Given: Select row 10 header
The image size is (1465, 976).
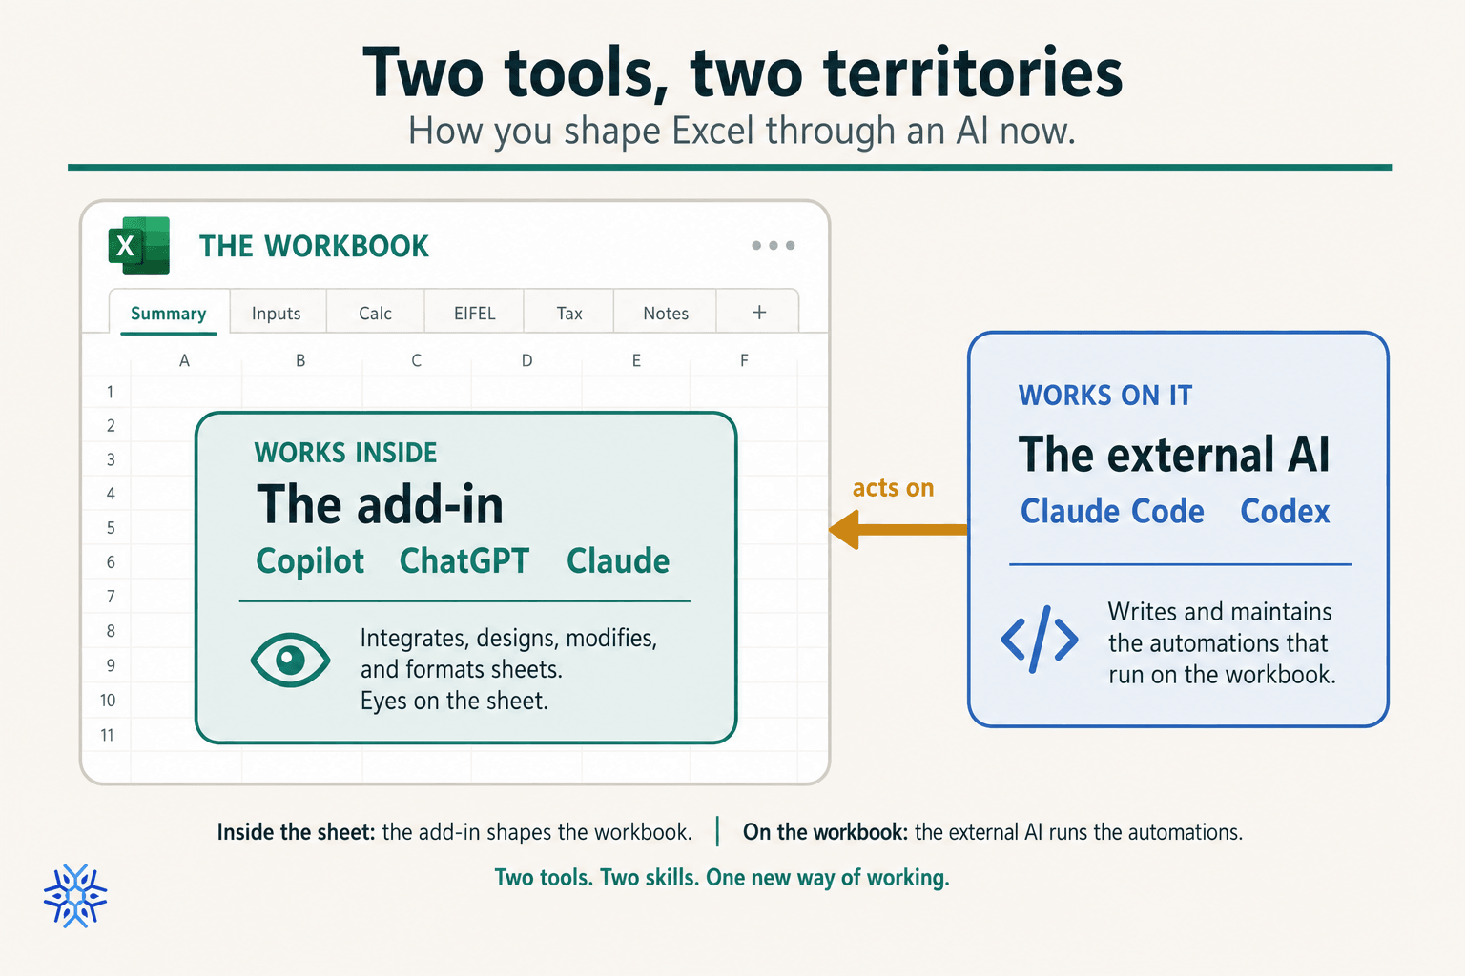Looking at the screenshot, I should pos(108,701).
